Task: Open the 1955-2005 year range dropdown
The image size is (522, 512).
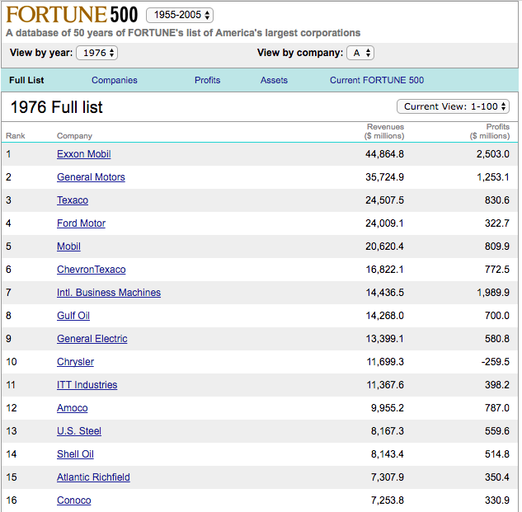Action: pyautogui.click(x=180, y=15)
